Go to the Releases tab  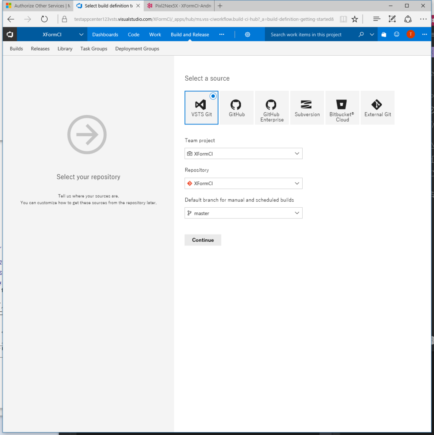pyautogui.click(x=40, y=48)
